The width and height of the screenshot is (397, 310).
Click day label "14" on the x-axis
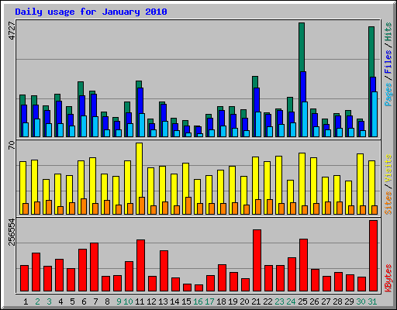pyautogui.click(x=174, y=301)
